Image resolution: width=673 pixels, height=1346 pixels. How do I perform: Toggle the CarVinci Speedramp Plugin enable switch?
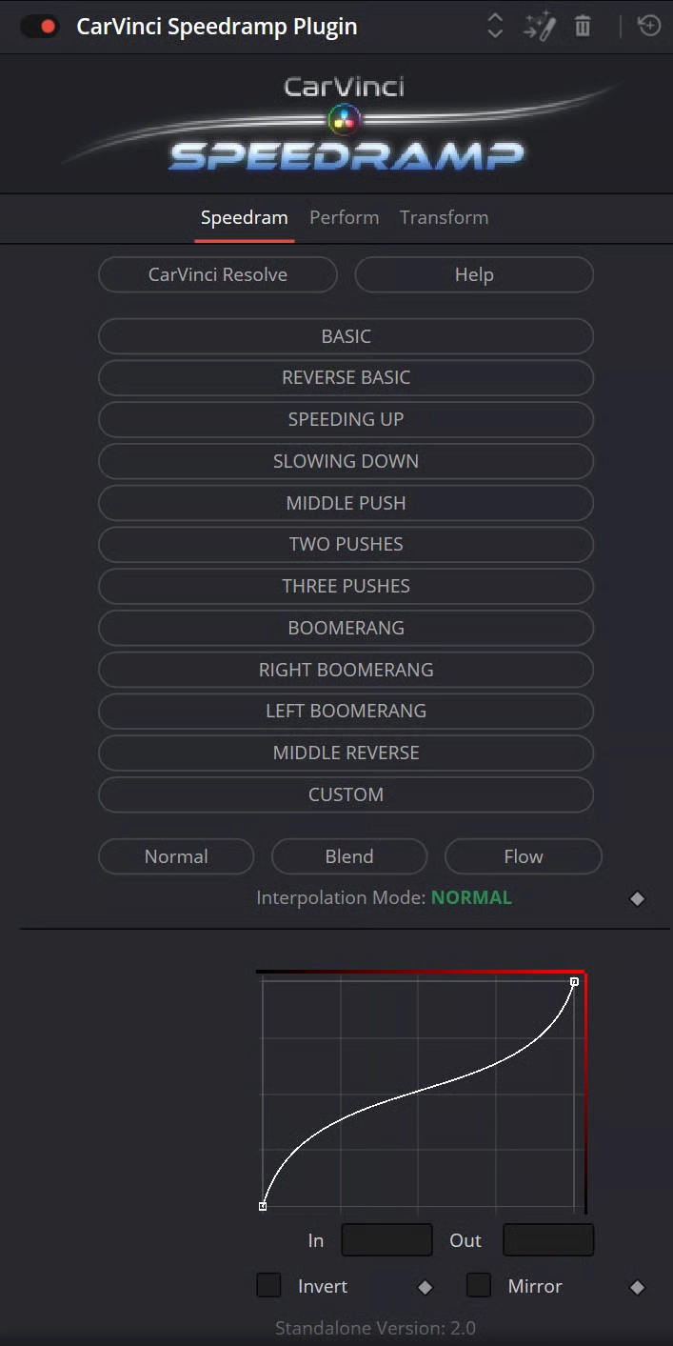coord(40,27)
